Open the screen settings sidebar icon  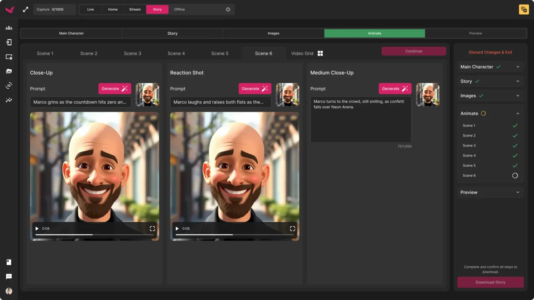[9, 57]
